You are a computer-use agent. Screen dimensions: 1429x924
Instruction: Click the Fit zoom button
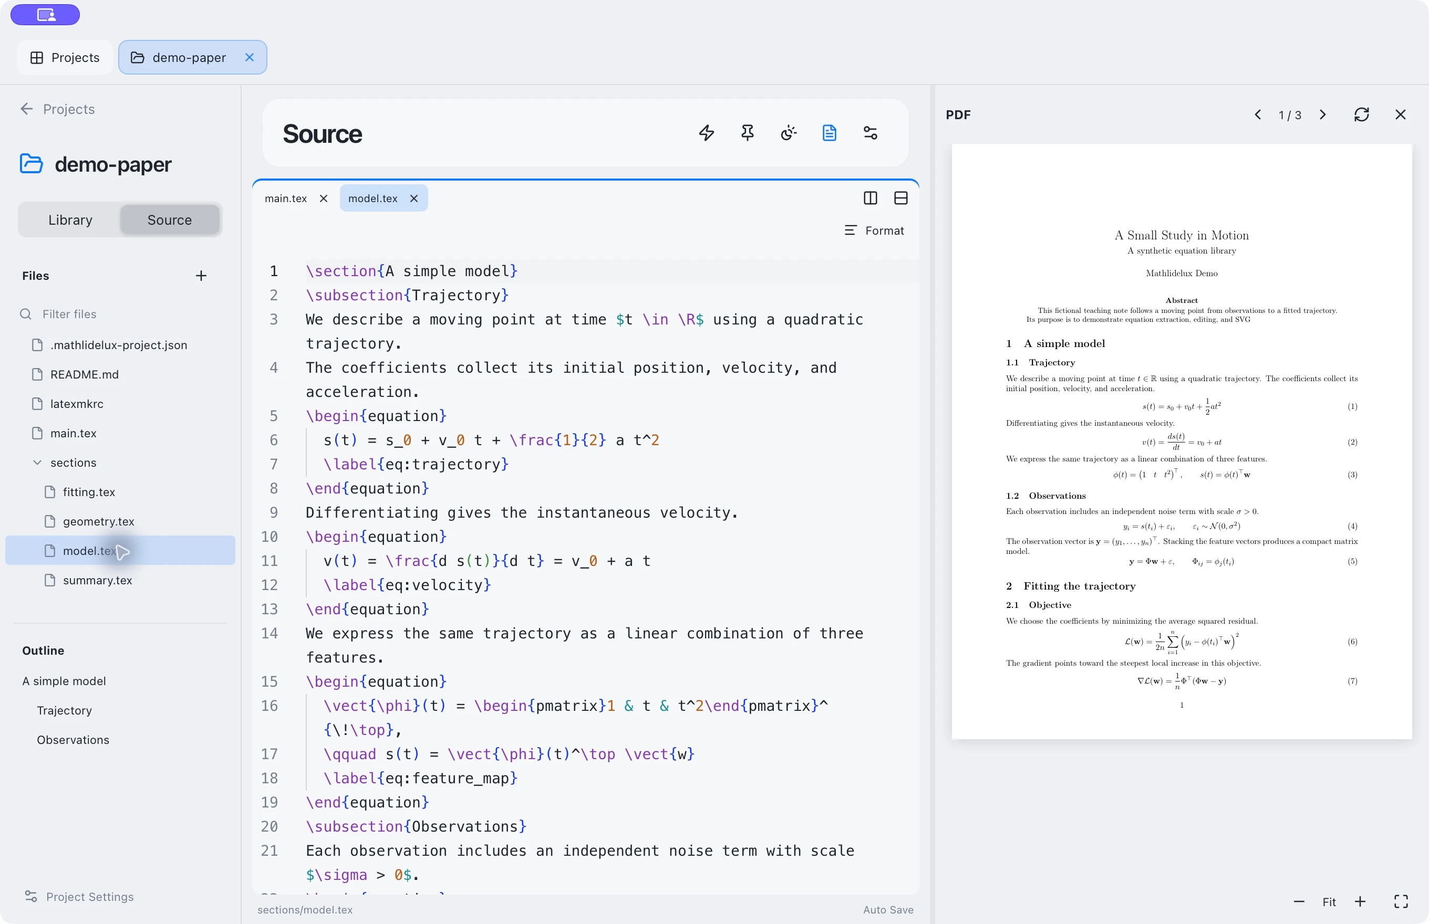[1329, 902]
